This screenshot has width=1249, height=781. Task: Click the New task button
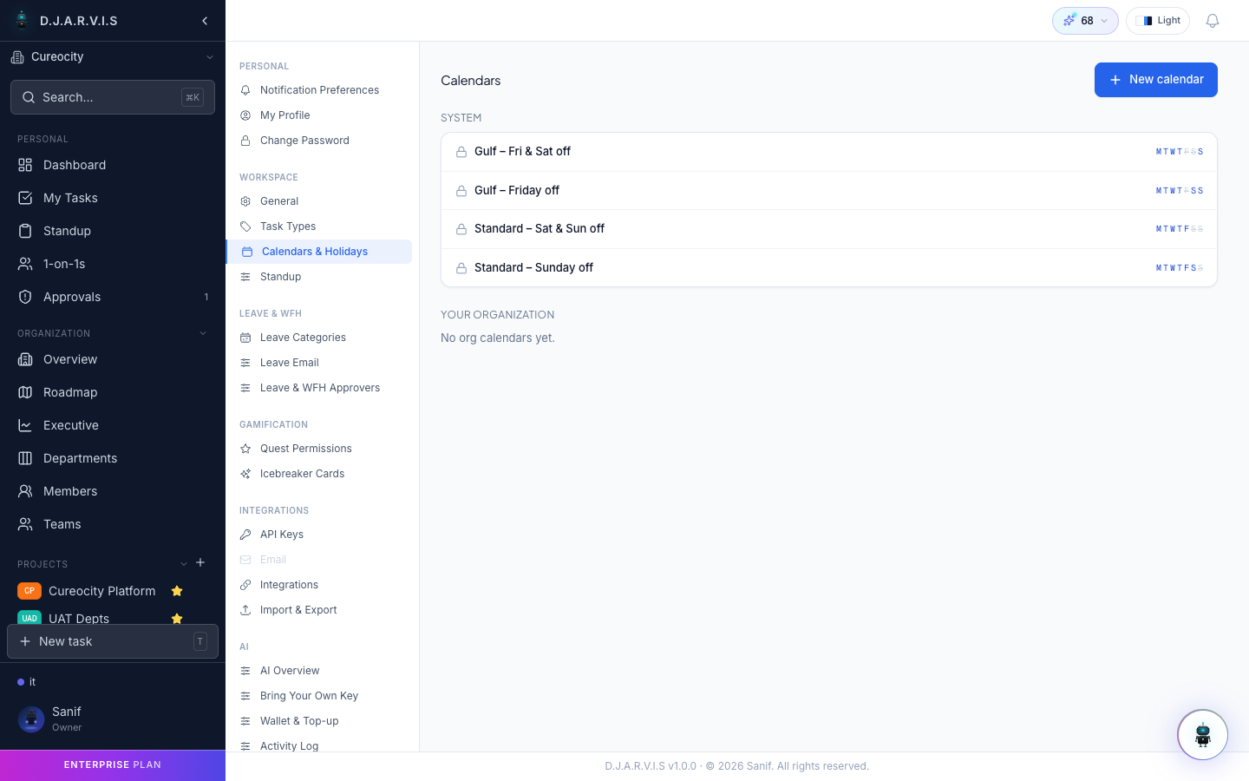coord(113,641)
